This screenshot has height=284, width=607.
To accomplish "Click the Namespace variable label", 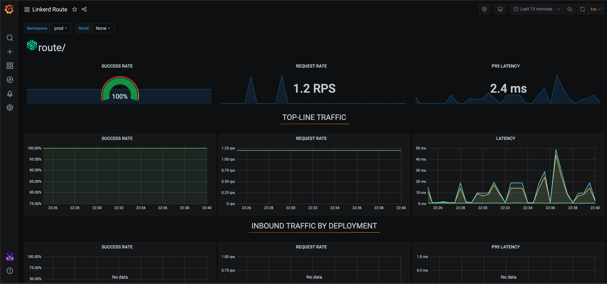I will pyautogui.click(x=37, y=28).
